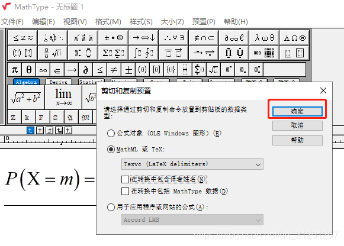Open the miscellaneous symbols palette (∂∞ℓ)

234,38
